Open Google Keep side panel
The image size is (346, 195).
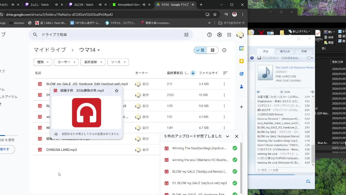tap(241, 61)
